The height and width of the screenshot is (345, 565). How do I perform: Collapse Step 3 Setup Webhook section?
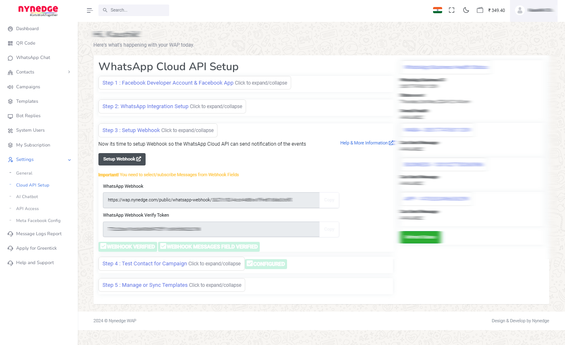[x=158, y=130]
